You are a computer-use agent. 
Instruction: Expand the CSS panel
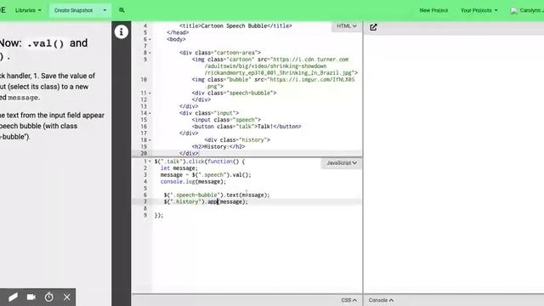(x=348, y=300)
